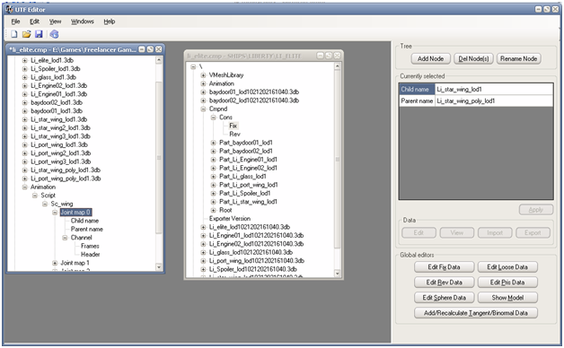This screenshot has width=564, height=348.
Task: Collapse the Cmpnd node
Action: 203,109
